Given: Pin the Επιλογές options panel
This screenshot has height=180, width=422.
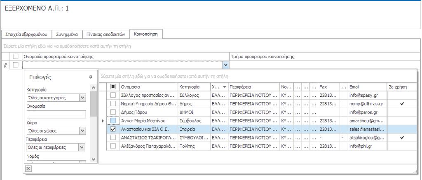Looking at the screenshot, I should click(90, 77).
